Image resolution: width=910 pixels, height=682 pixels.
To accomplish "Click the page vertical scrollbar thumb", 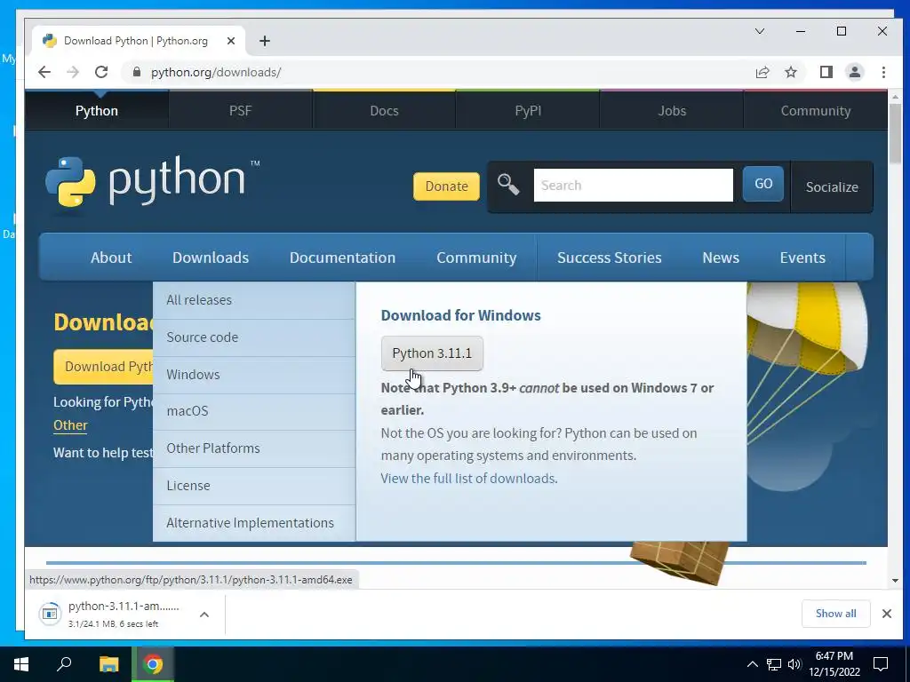I will [895, 135].
